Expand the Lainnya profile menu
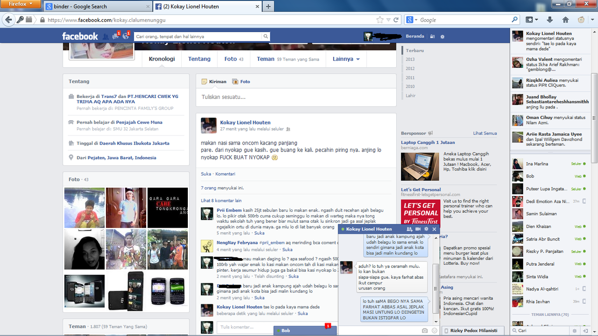Screen dimensions: 598x336 coord(346,59)
